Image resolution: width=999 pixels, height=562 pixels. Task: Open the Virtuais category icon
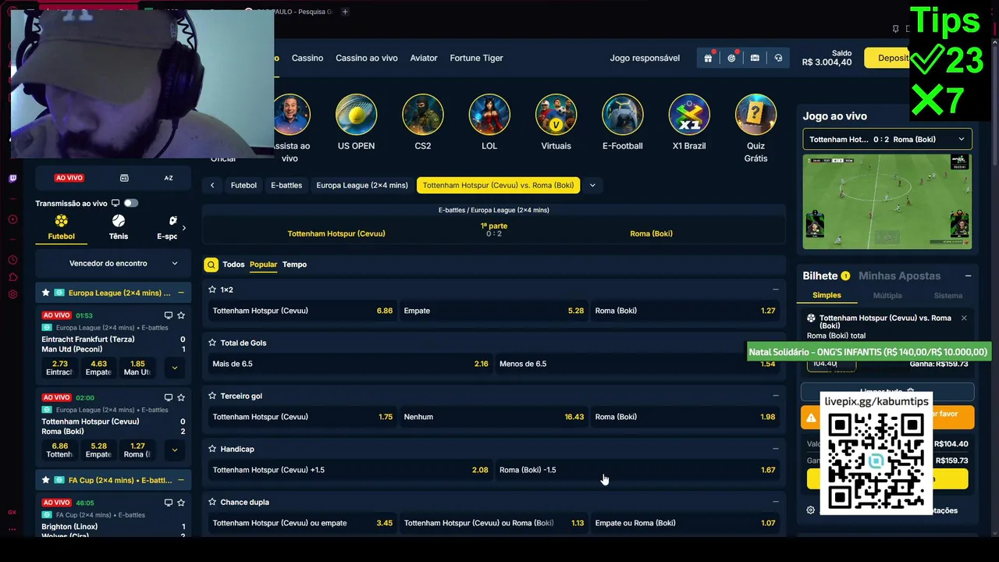click(x=556, y=115)
